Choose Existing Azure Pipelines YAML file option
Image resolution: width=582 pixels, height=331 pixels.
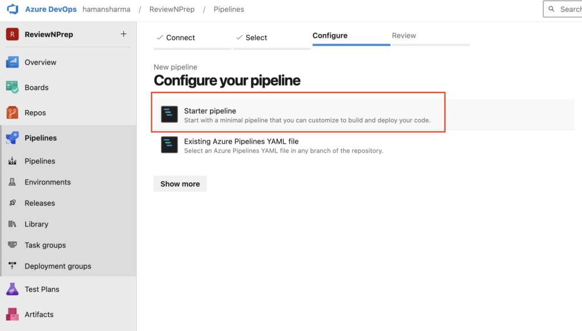click(364, 145)
